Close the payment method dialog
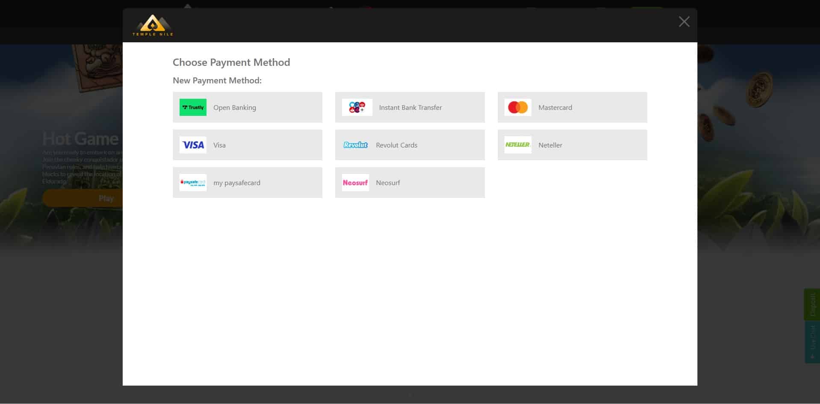Screen dimensions: 820x404 pyautogui.click(x=684, y=22)
